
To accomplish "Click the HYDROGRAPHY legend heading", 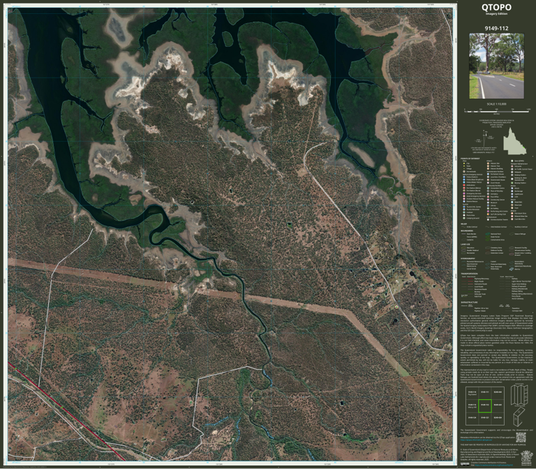I will (x=468, y=259).
